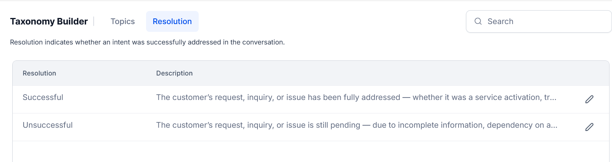The width and height of the screenshot is (612, 162).
Task: Switch to the Topics tab
Action: point(122,21)
